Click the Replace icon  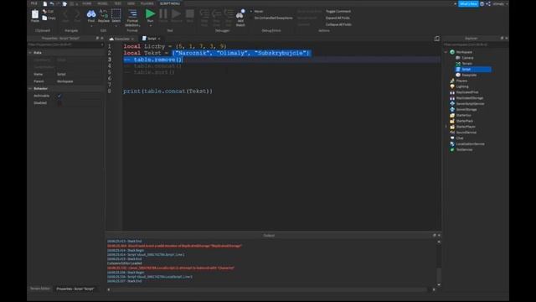click(104, 14)
